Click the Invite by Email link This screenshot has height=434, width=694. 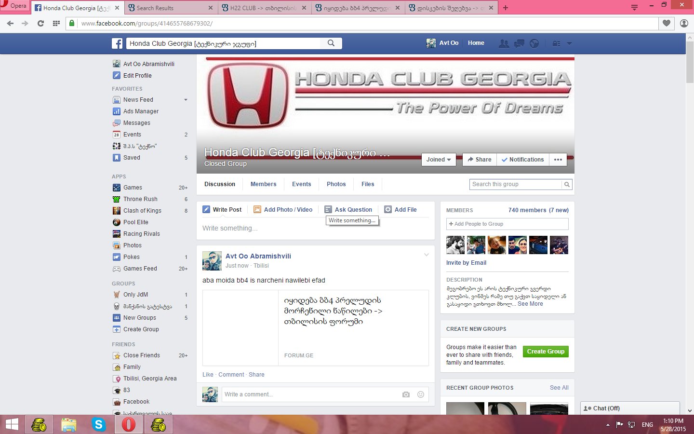tap(466, 263)
